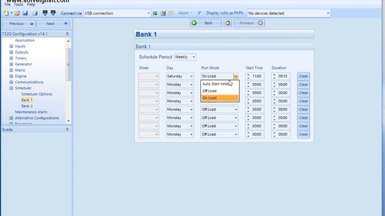Viewport: 385px width, 216px height.
Task: Click the new configuration file icon
Action: pos(7,13)
